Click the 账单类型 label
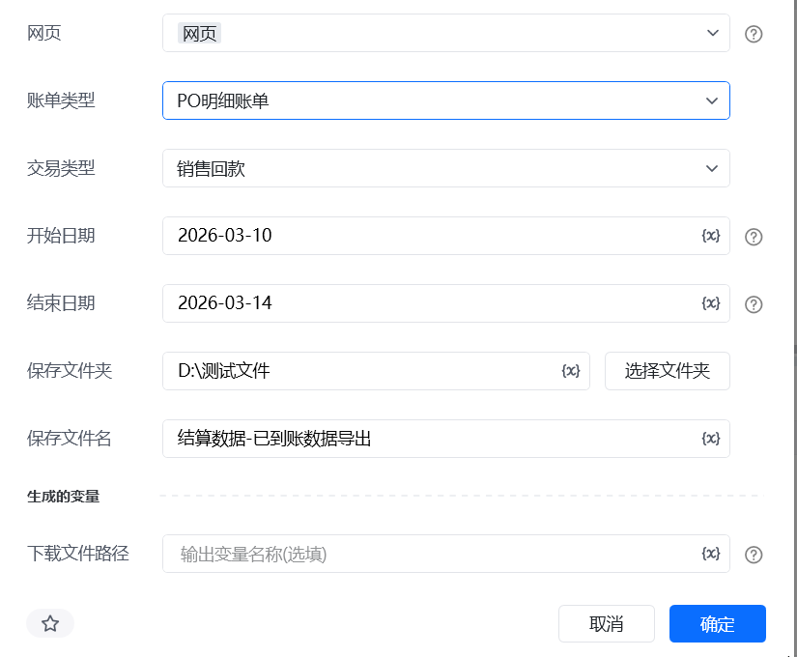This screenshot has height=657, width=797. click(61, 100)
